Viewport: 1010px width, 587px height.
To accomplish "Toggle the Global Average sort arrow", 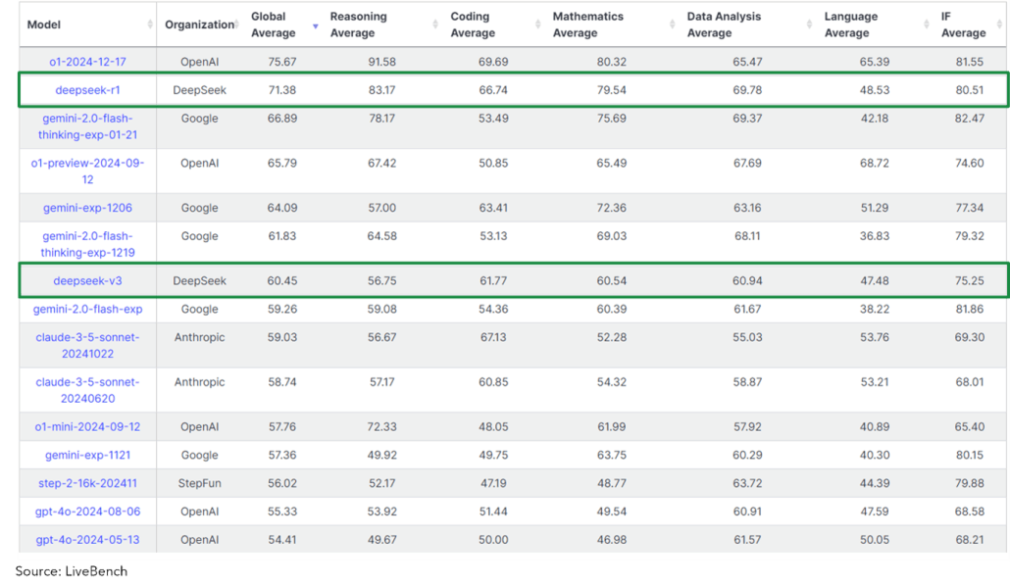I will pos(316,25).
